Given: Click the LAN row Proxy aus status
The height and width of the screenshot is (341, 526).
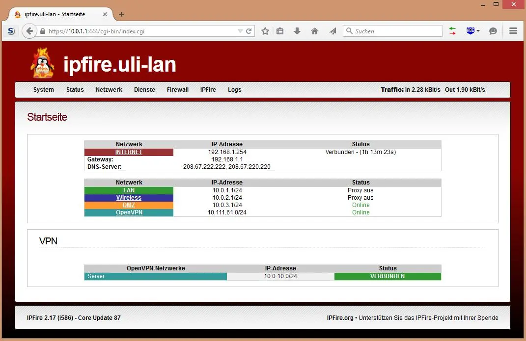Looking at the screenshot, I should click(360, 190).
